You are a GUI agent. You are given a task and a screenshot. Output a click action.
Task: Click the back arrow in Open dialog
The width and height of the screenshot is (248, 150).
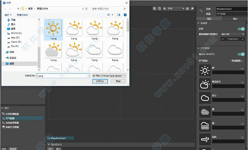click(x=5, y=9)
